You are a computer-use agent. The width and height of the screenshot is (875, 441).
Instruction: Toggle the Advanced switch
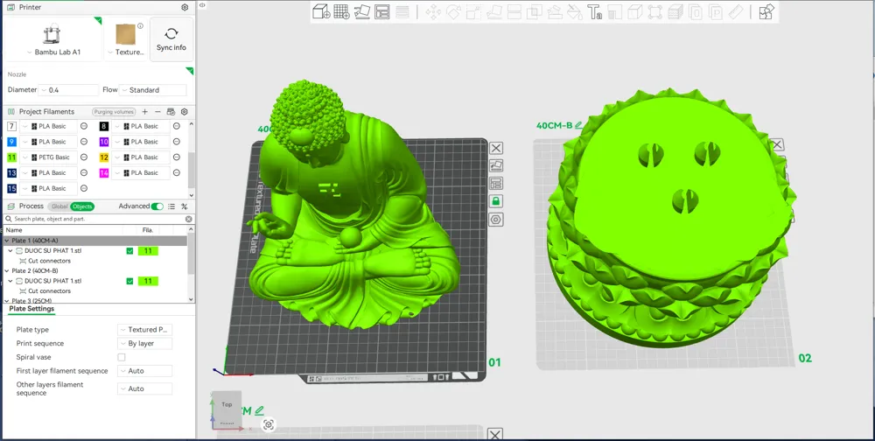(x=157, y=206)
